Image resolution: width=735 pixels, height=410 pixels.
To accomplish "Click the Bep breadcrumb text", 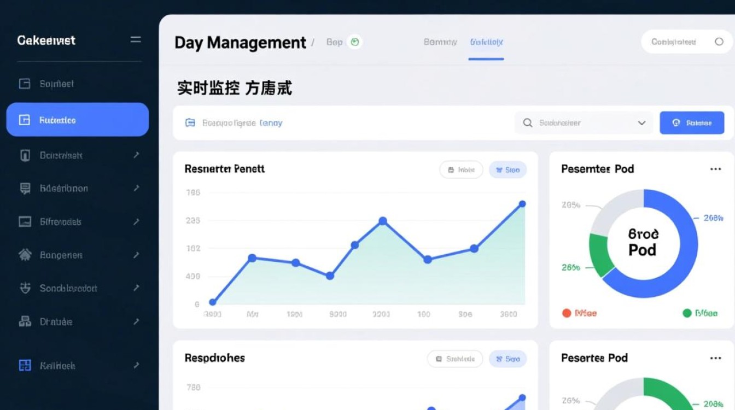I will [334, 42].
